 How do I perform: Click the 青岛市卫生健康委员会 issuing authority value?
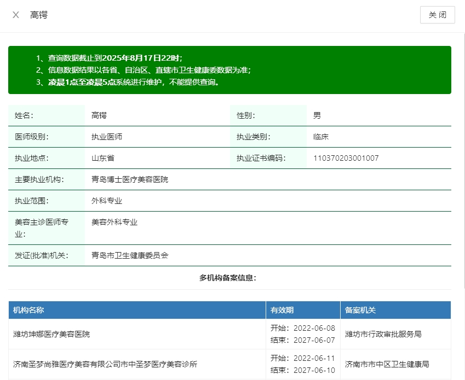130,255
